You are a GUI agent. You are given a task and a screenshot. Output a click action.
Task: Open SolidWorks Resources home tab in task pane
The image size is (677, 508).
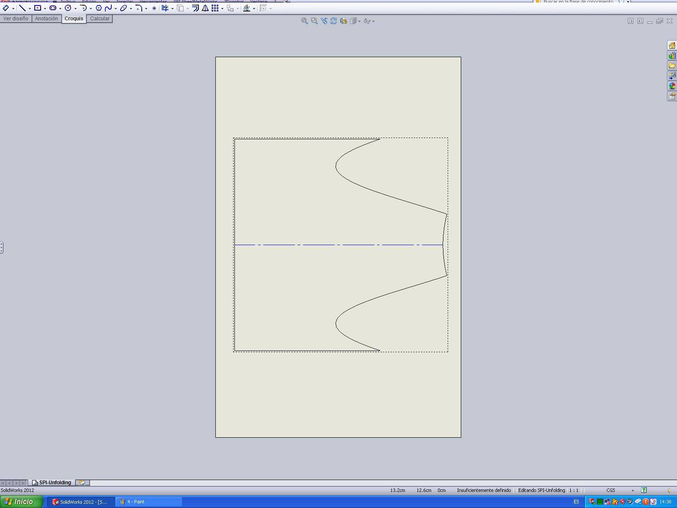(x=672, y=45)
